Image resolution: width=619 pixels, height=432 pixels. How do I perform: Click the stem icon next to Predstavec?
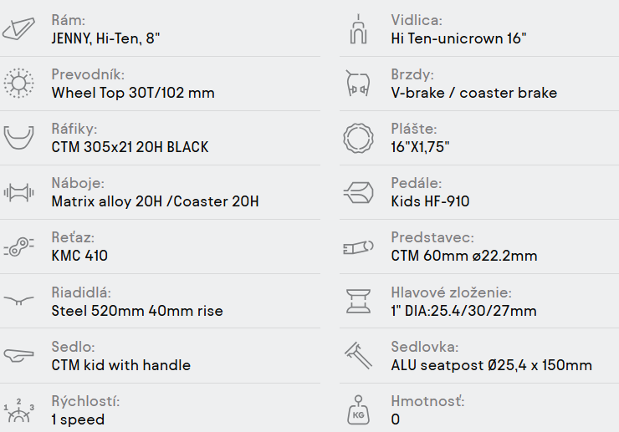(357, 246)
